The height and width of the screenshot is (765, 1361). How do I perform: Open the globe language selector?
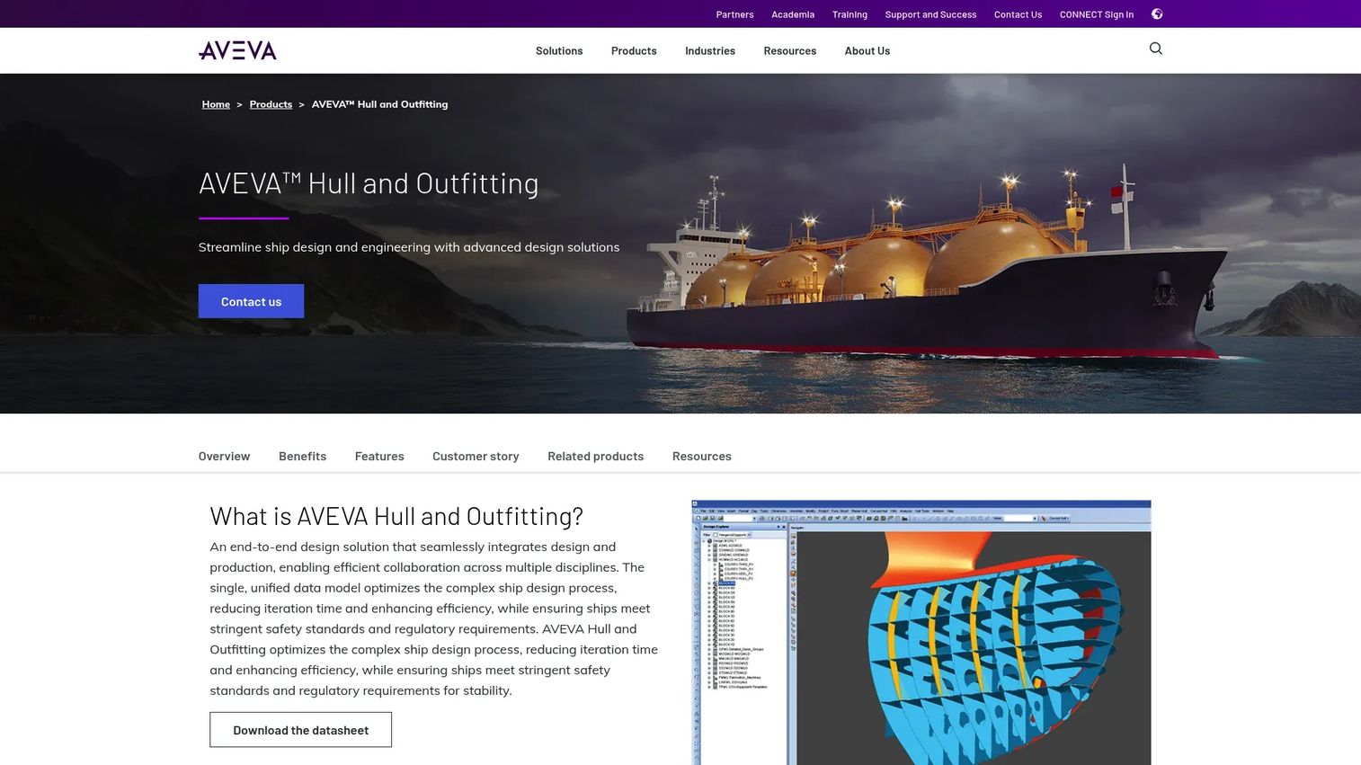coord(1157,14)
